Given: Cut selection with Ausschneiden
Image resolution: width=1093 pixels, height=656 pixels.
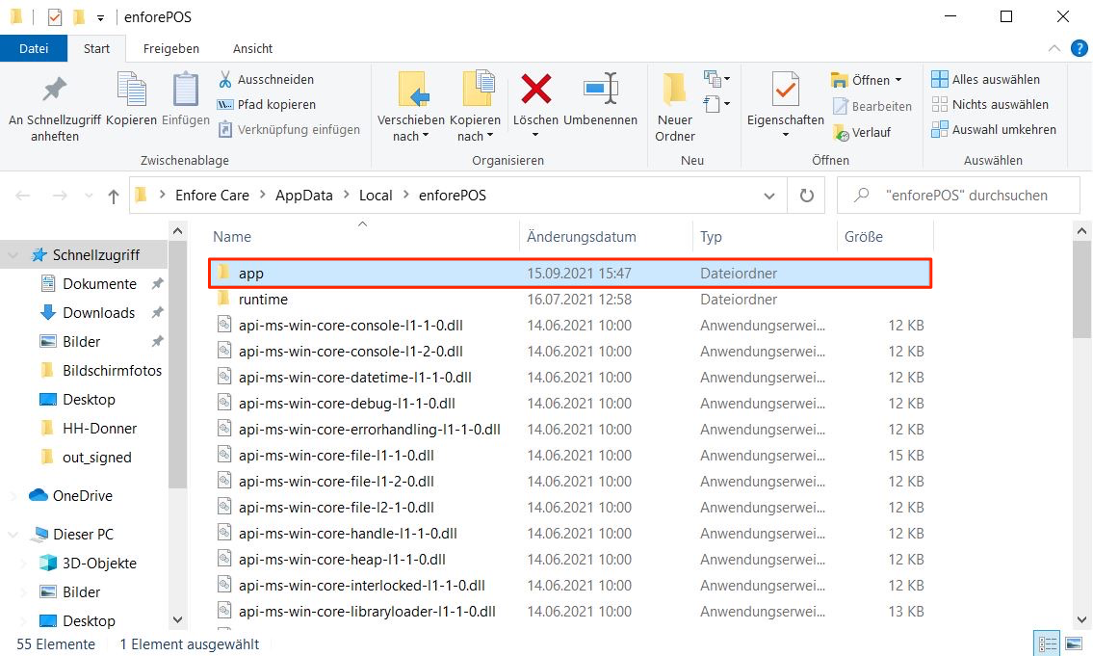Looking at the screenshot, I should 267,80.
